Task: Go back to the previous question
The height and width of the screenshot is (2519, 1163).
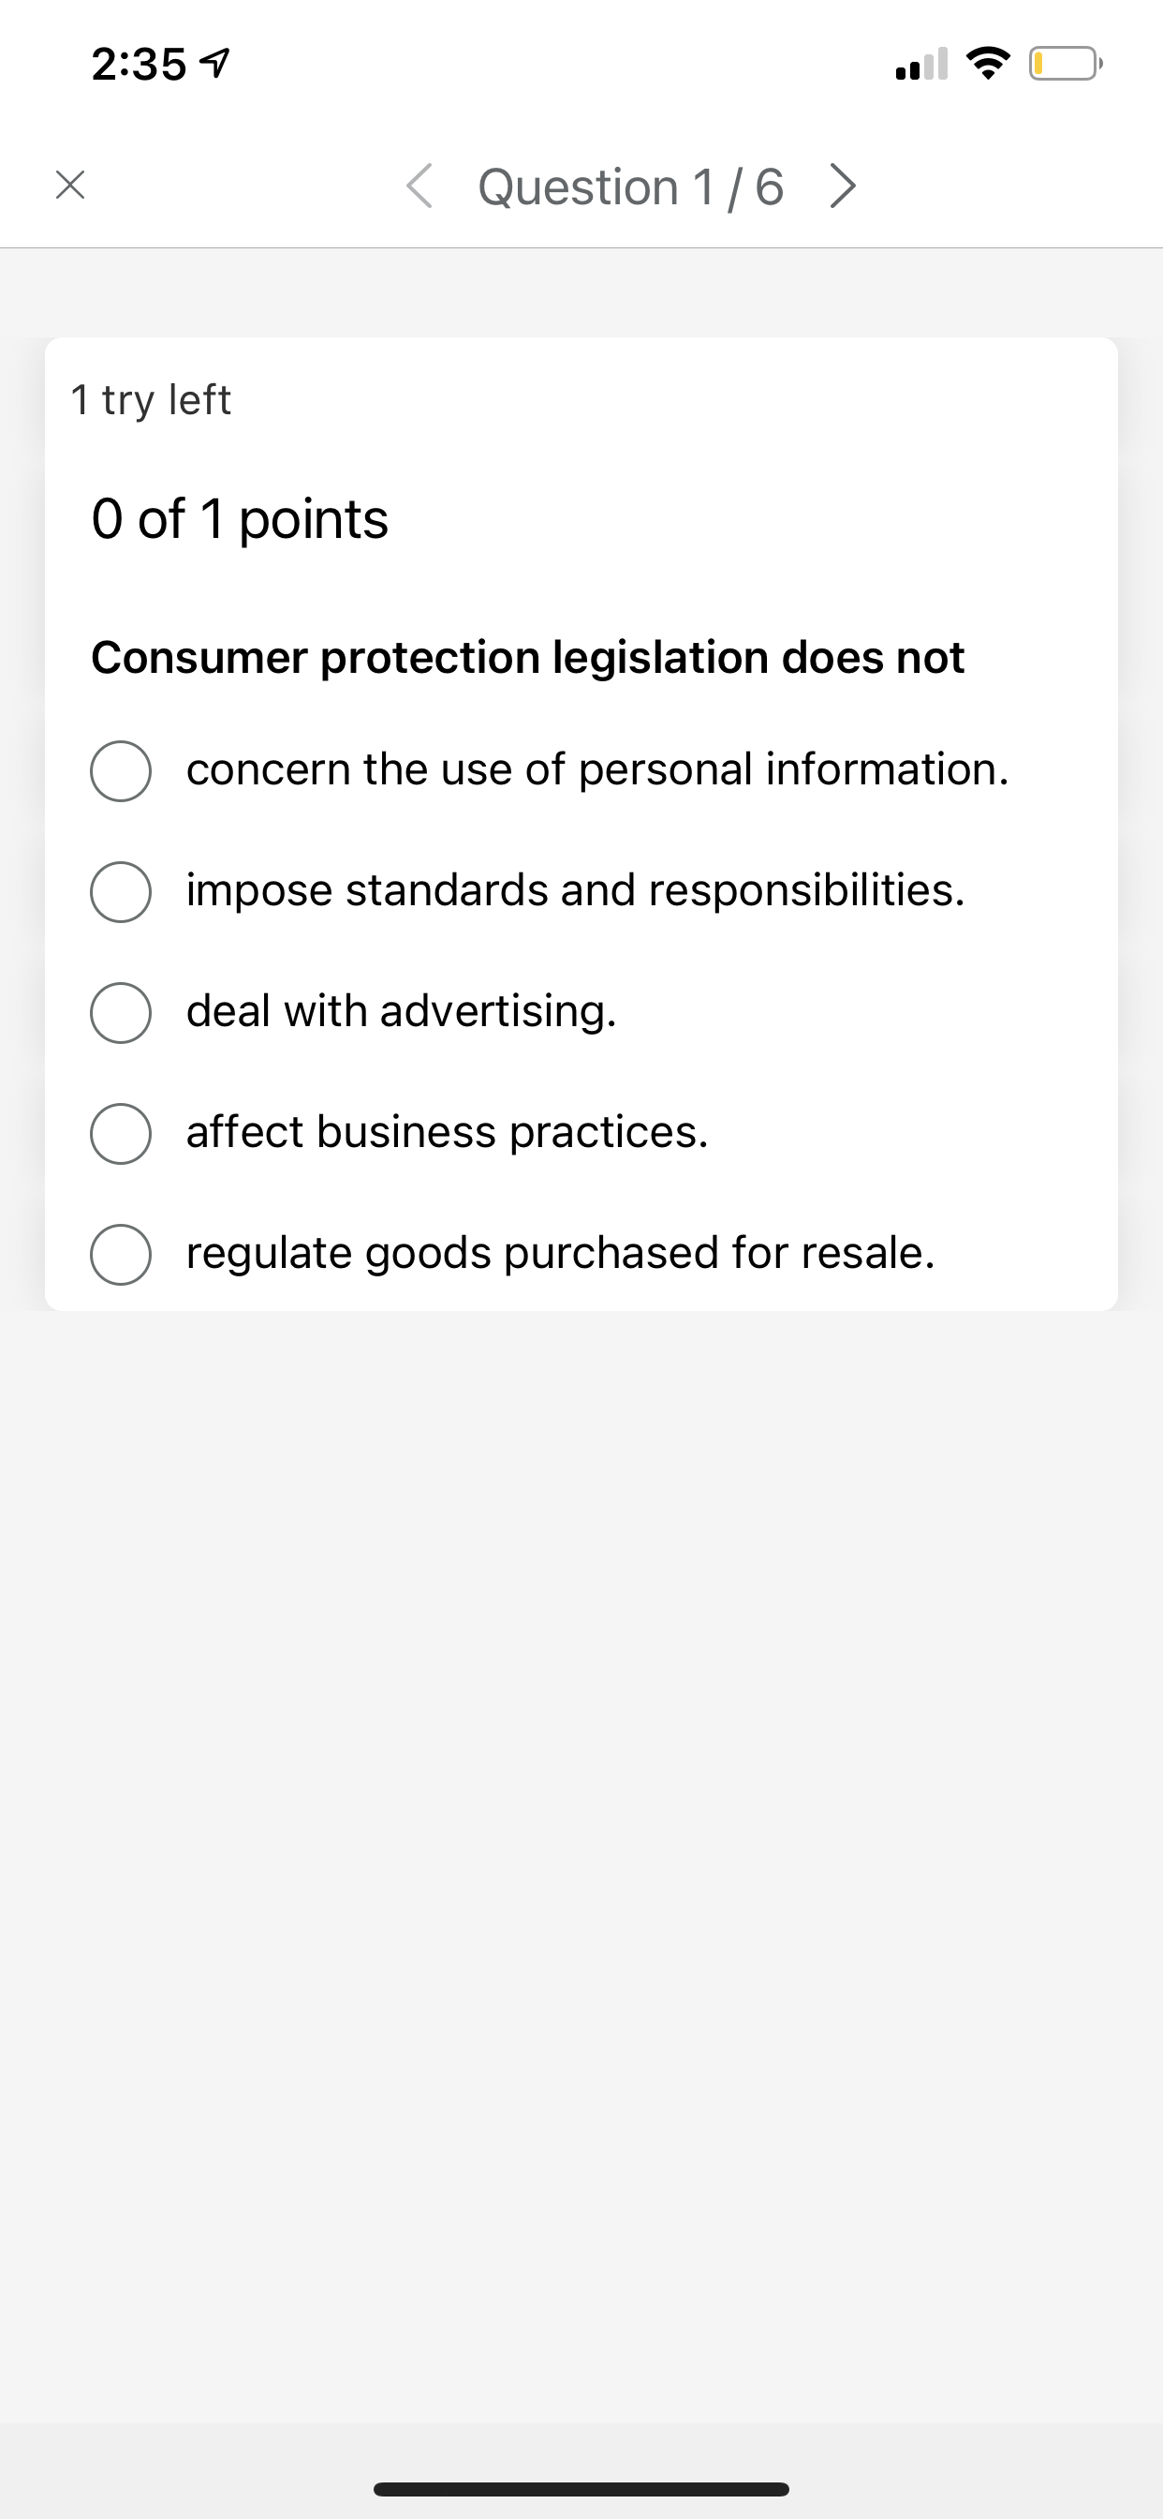Action: point(420,186)
